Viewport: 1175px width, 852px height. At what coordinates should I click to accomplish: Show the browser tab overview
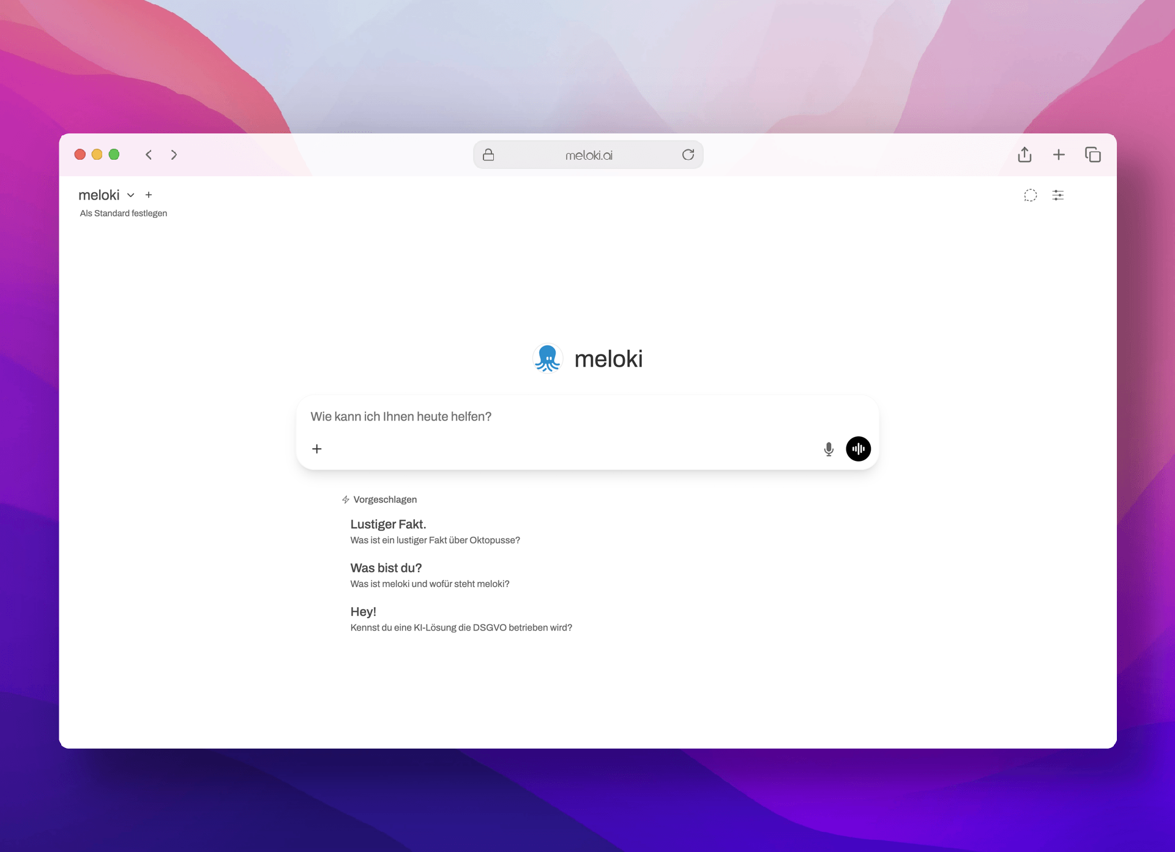click(x=1093, y=155)
